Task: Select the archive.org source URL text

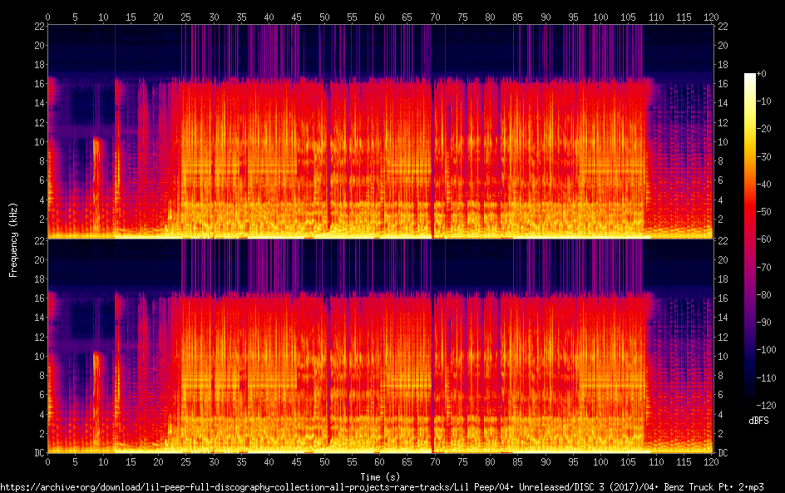Action: tap(382, 487)
